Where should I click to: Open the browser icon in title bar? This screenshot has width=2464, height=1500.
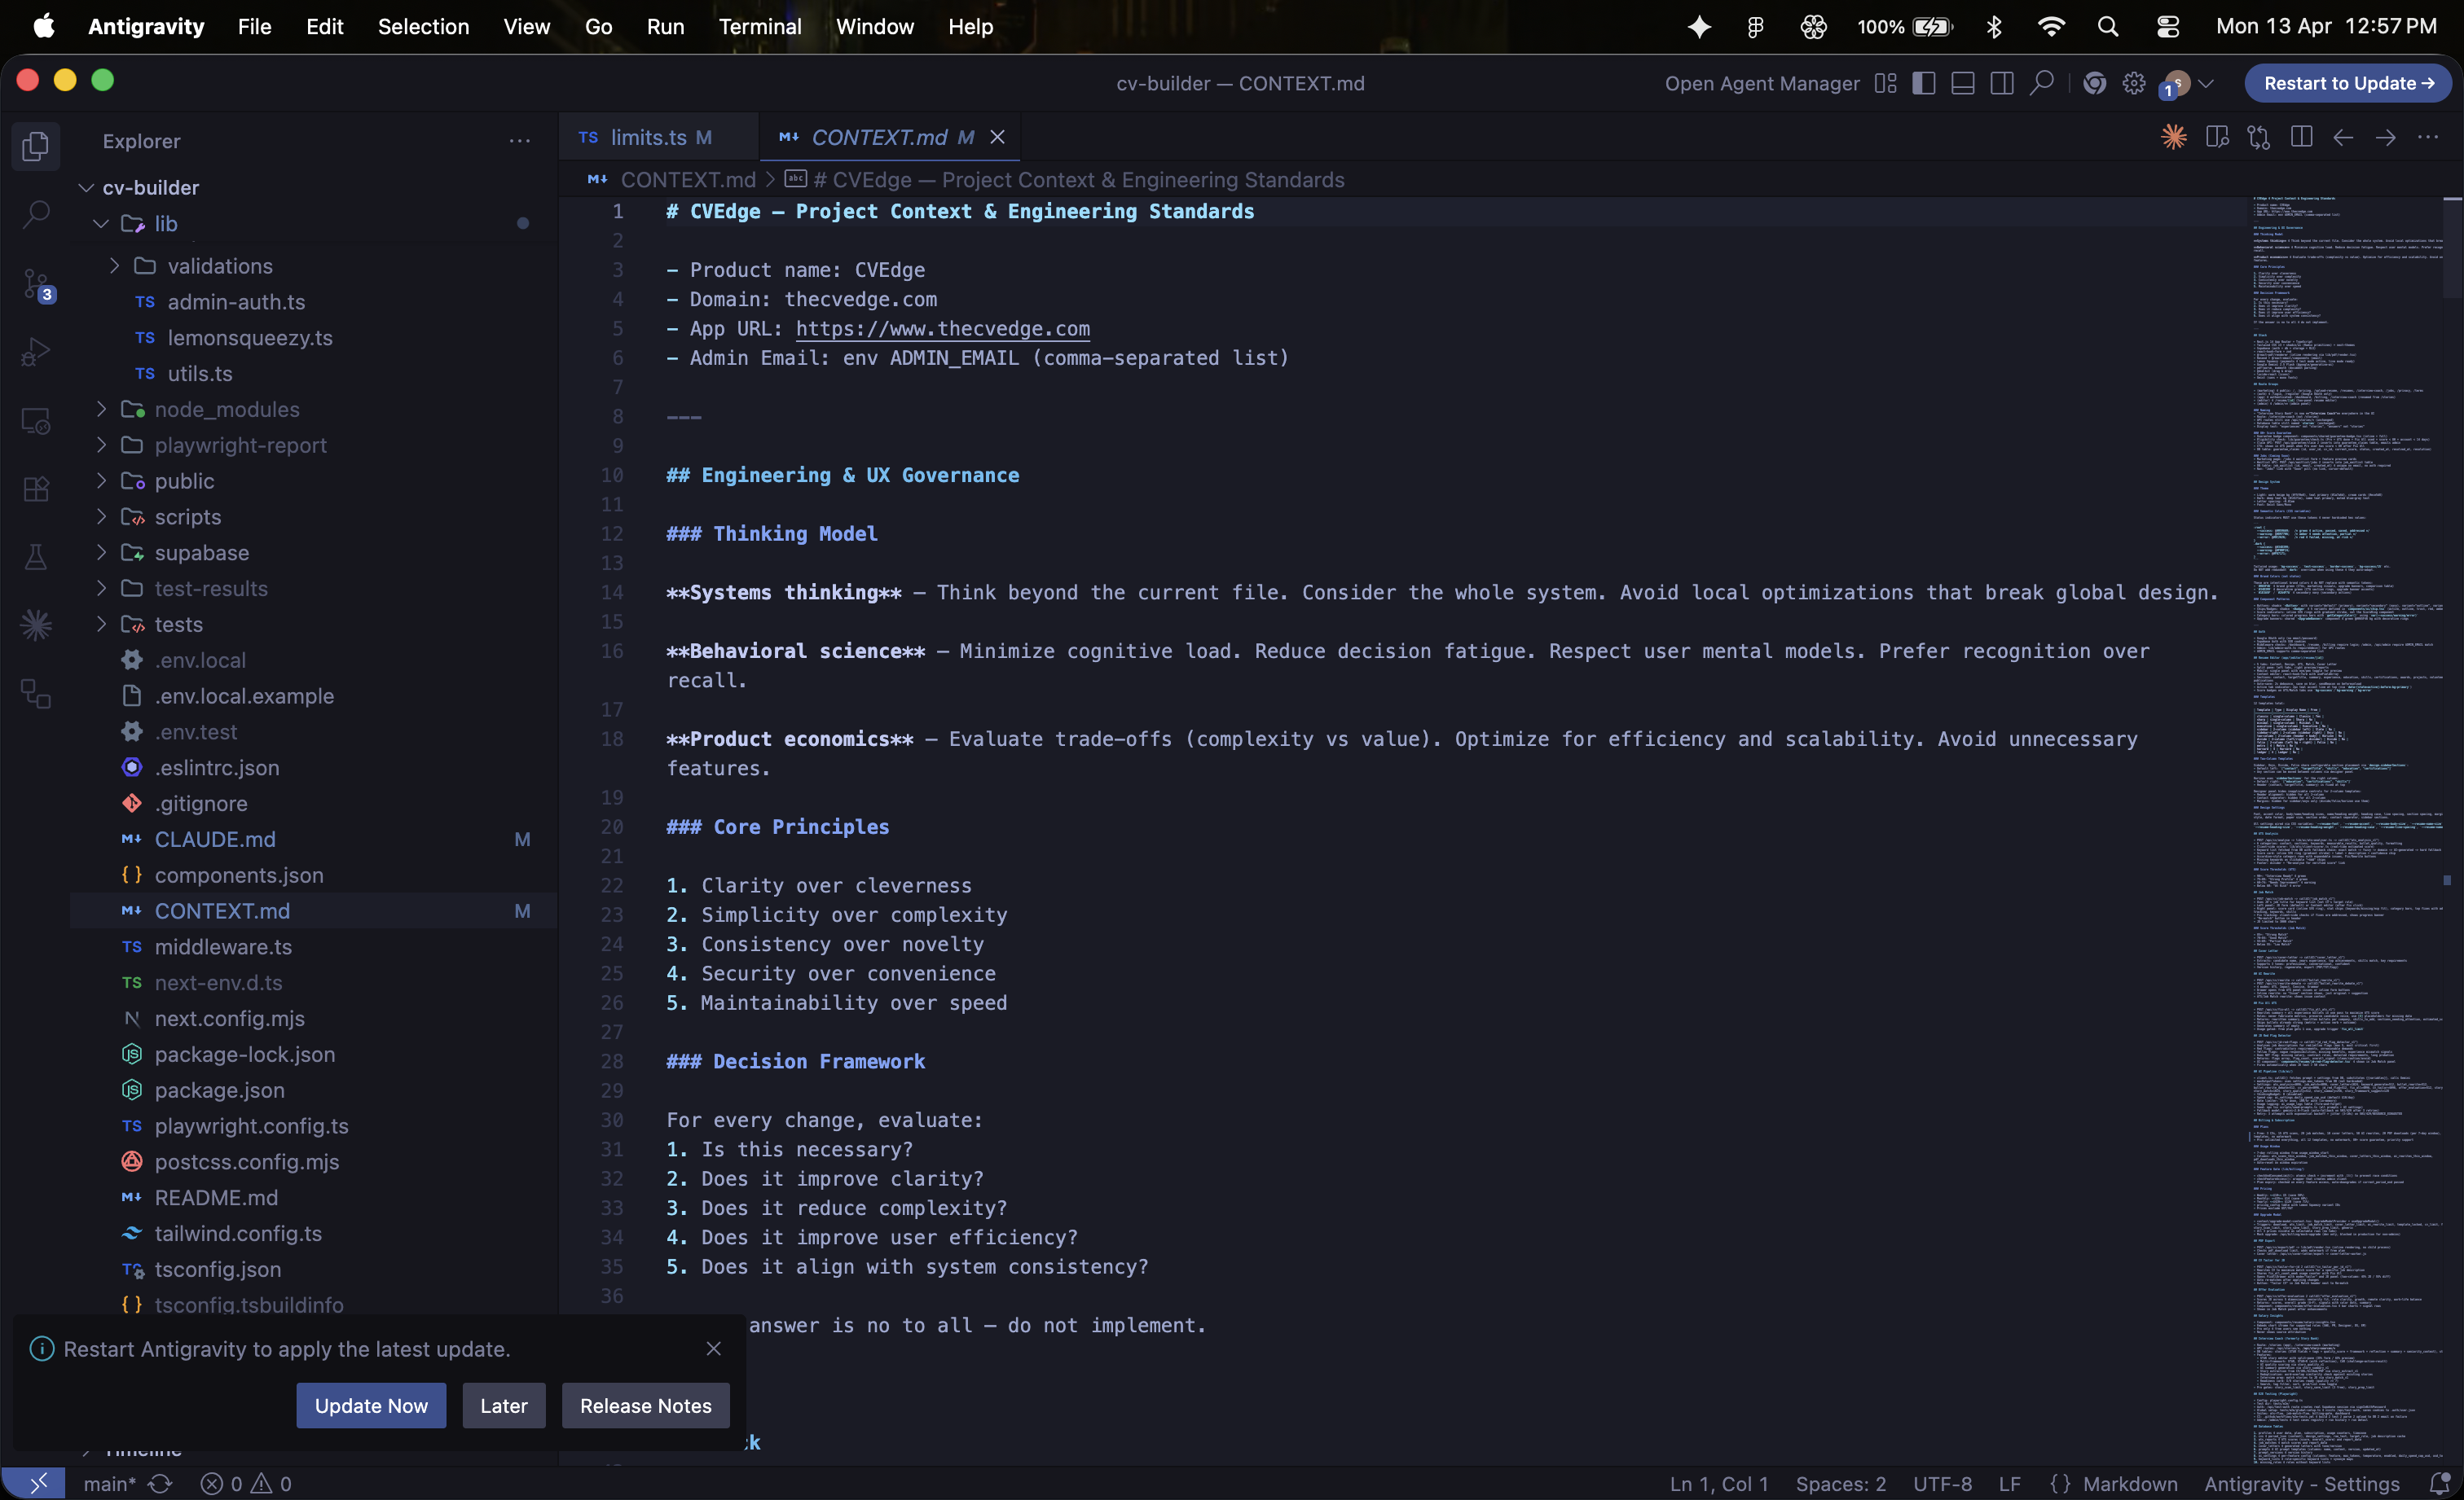click(x=2094, y=83)
